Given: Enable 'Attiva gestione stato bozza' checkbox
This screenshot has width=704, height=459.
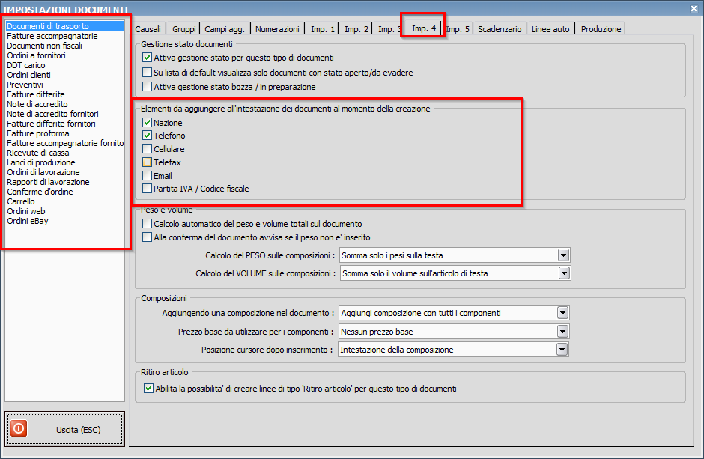Looking at the screenshot, I should coord(147,87).
